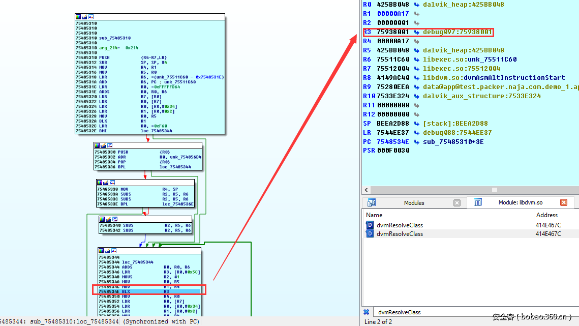Click the jump arrow beside the PC register value
579x326 pixels.
[x=416, y=142]
